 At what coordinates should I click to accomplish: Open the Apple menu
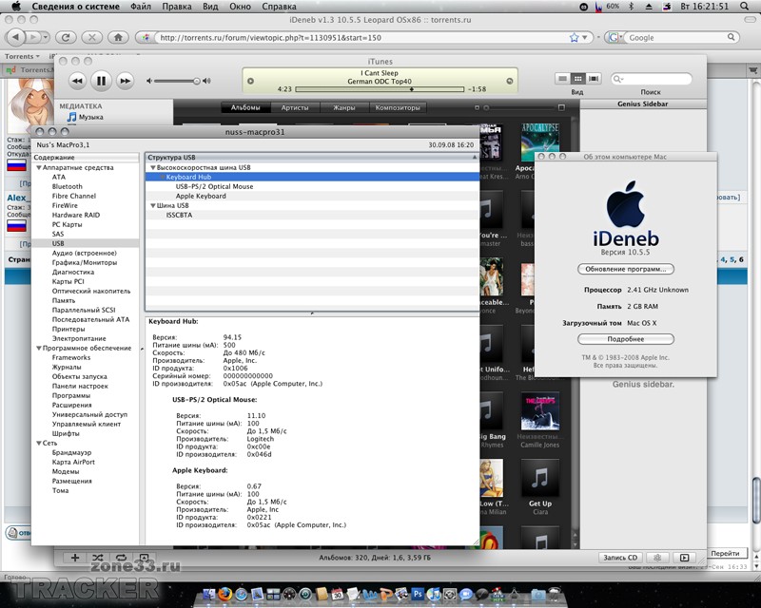click(16, 7)
